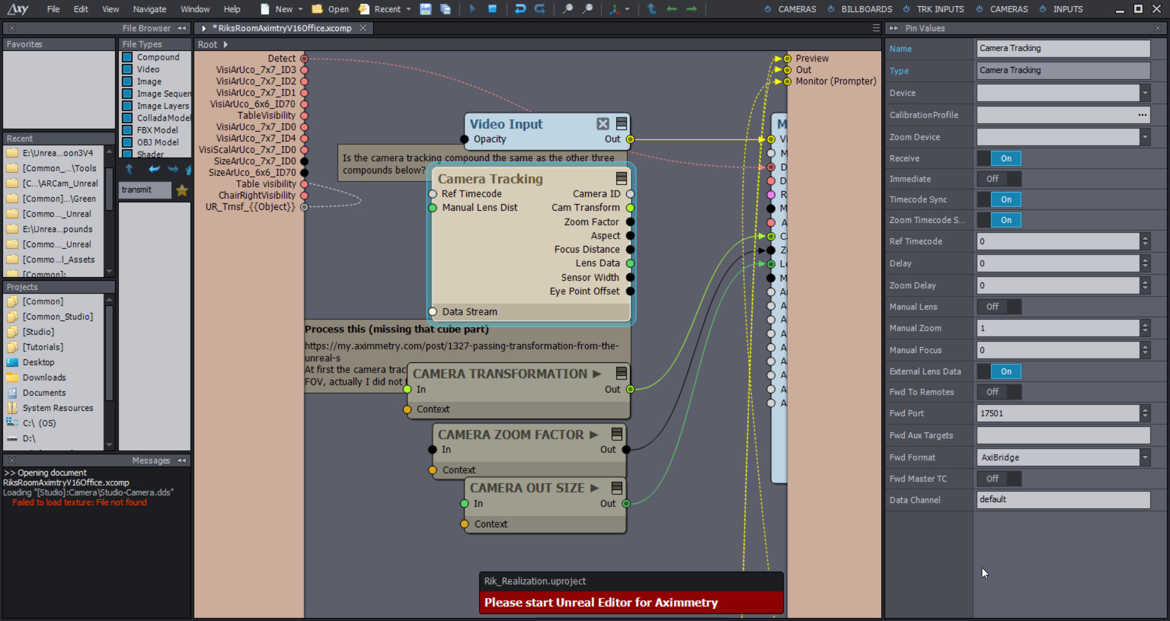Click the Save All icon
Image resolution: width=1170 pixels, height=621 pixels.
pyautogui.click(x=445, y=9)
